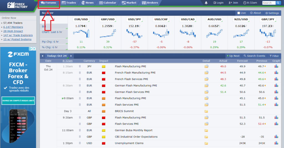This screenshot has width=284, height=148.
Task: Click the Search input field
Action: tap(268, 3)
